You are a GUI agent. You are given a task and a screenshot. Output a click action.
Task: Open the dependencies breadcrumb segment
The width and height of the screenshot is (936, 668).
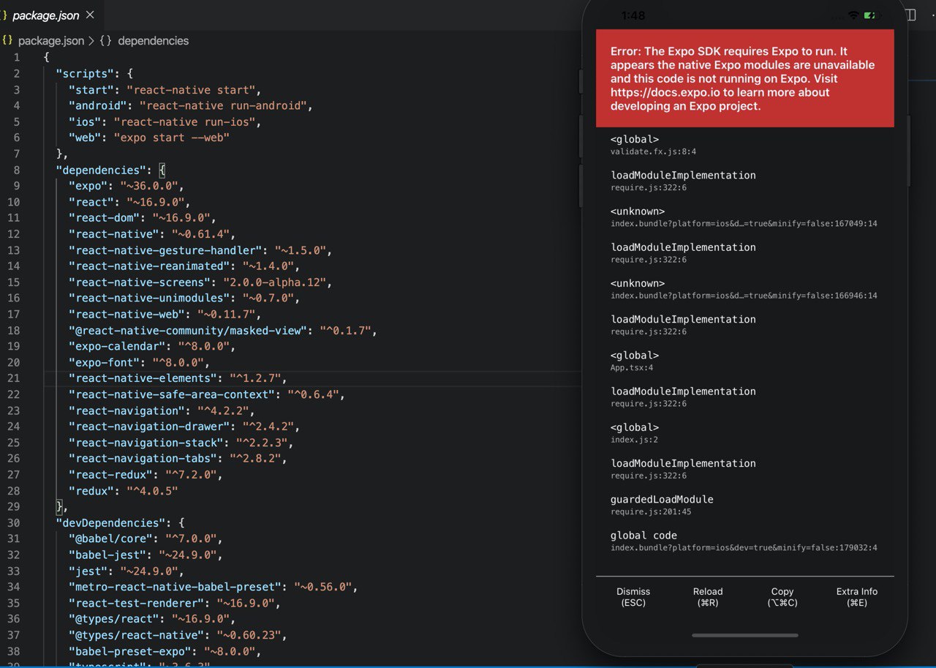point(153,41)
